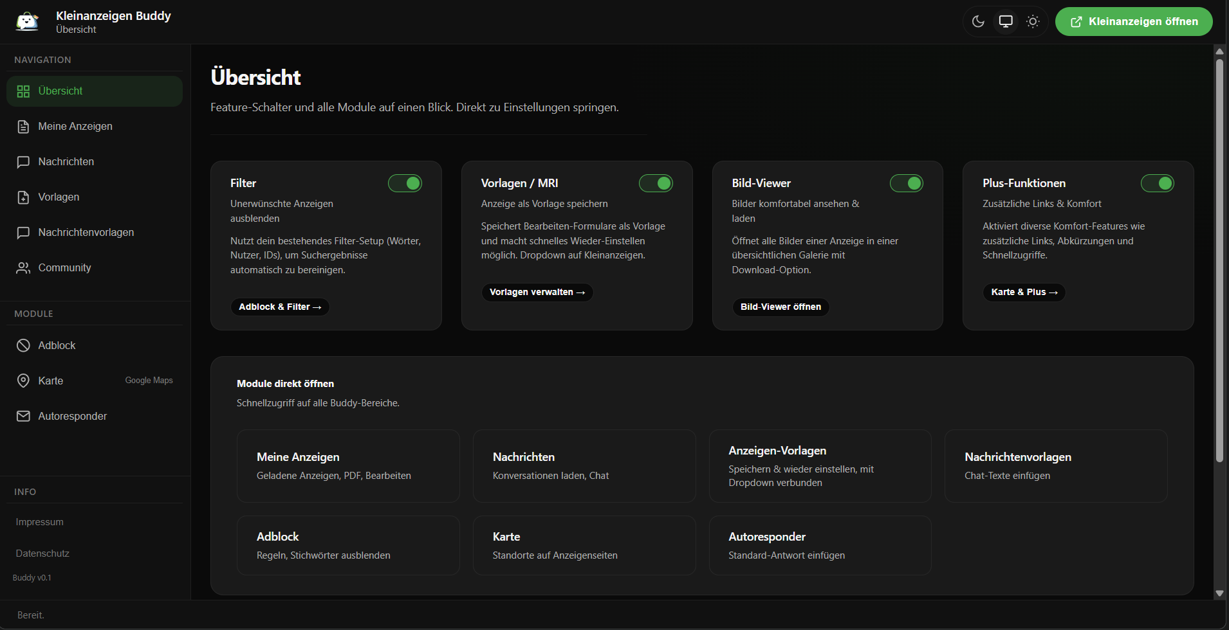This screenshot has width=1229, height=630.
Task: Click the Kleinanzeigen Buddy robot logo
Action: pyautogui.click(x=26, y=21)
